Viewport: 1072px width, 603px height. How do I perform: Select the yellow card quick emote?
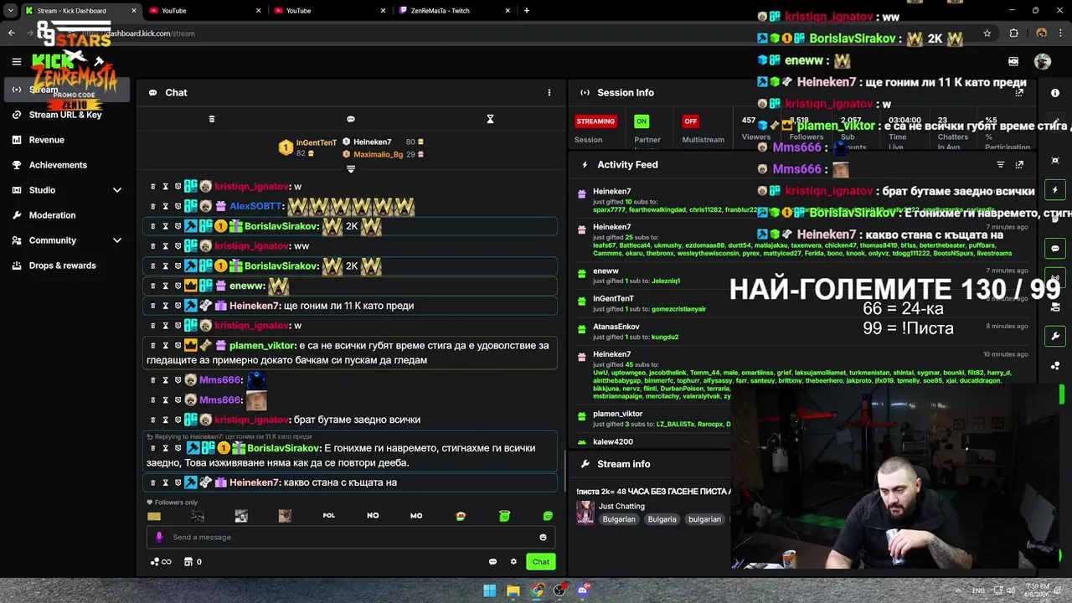[154, 516]
